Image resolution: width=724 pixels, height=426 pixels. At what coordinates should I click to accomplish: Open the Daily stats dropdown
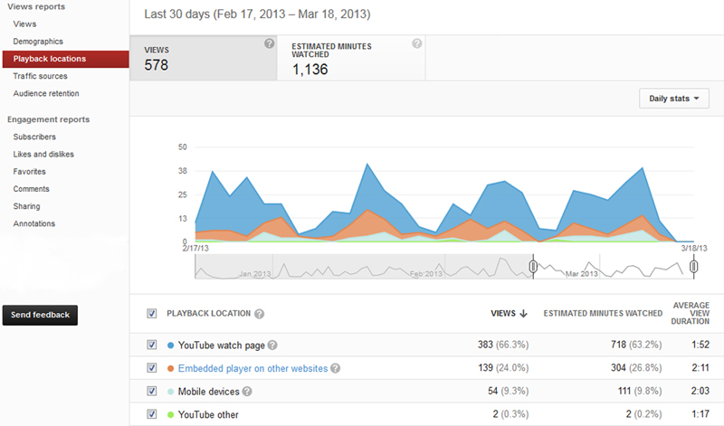(x=674, y=99)
